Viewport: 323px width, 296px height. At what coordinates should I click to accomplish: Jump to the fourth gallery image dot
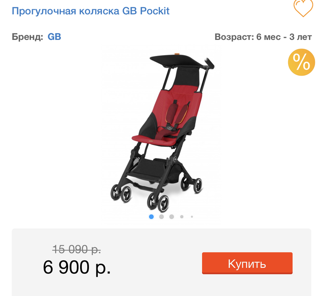182,217
